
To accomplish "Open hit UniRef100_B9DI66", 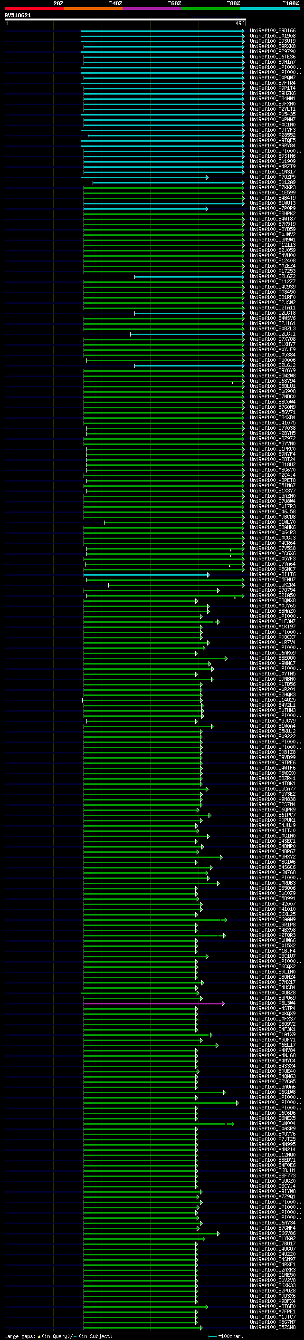I will pyautogui.click(x=273, y=31).
